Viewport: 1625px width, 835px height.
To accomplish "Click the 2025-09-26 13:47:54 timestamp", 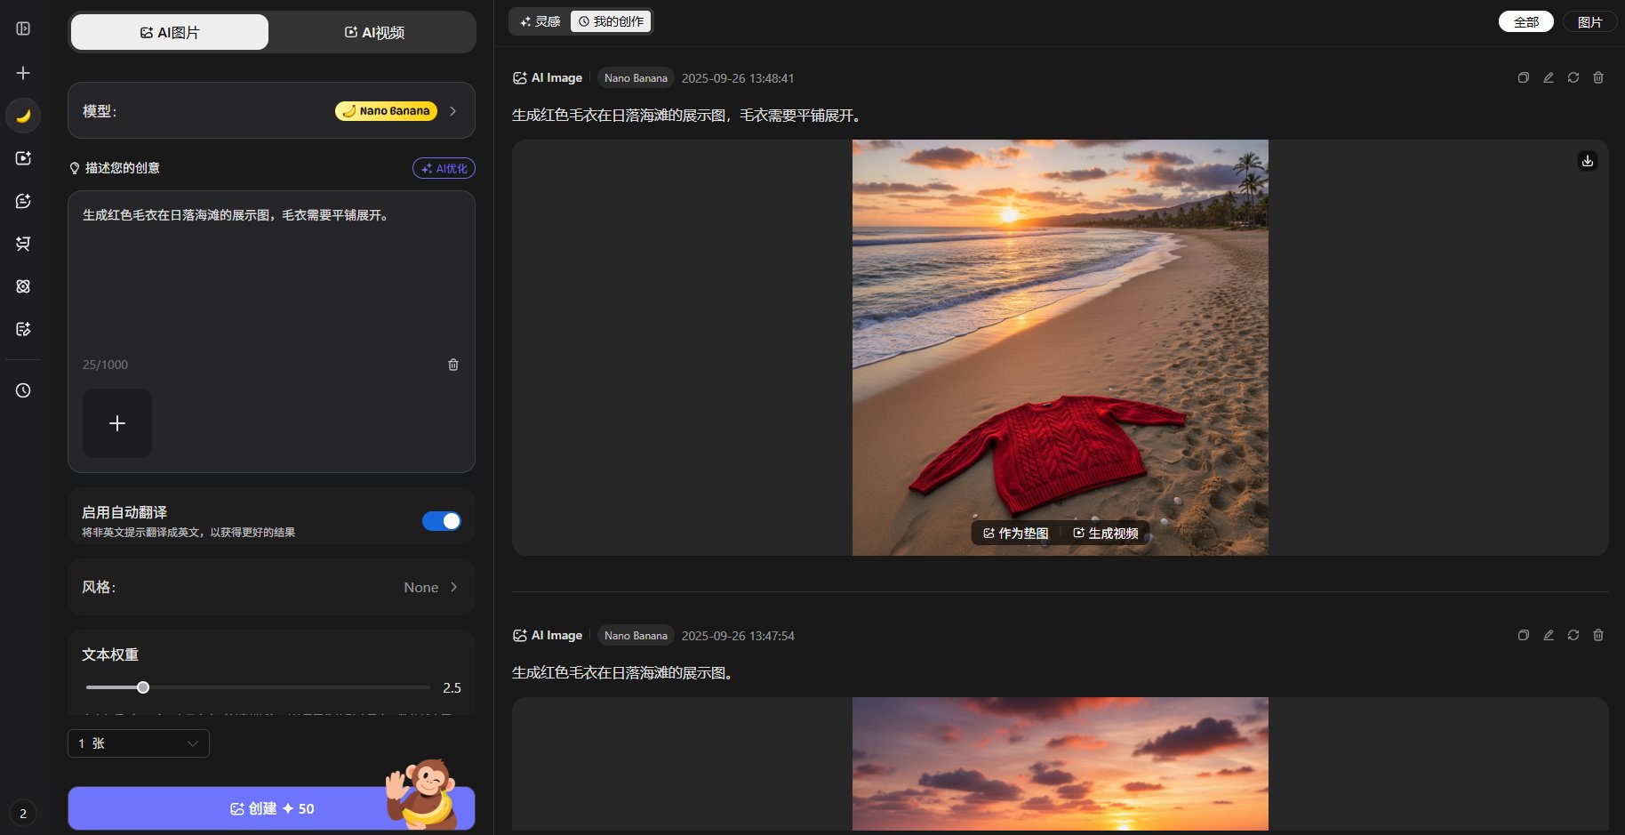I will point(738,635).
